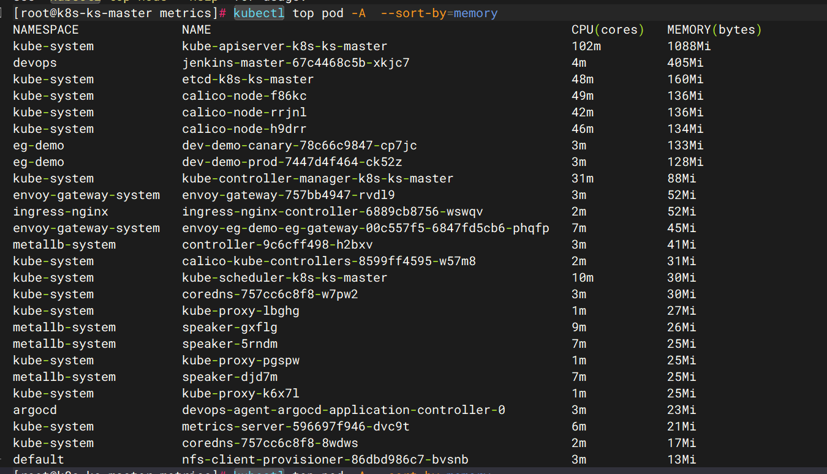Click the nfs-client-provisioner pod name

pyautogui.click(x=325, y=459)
